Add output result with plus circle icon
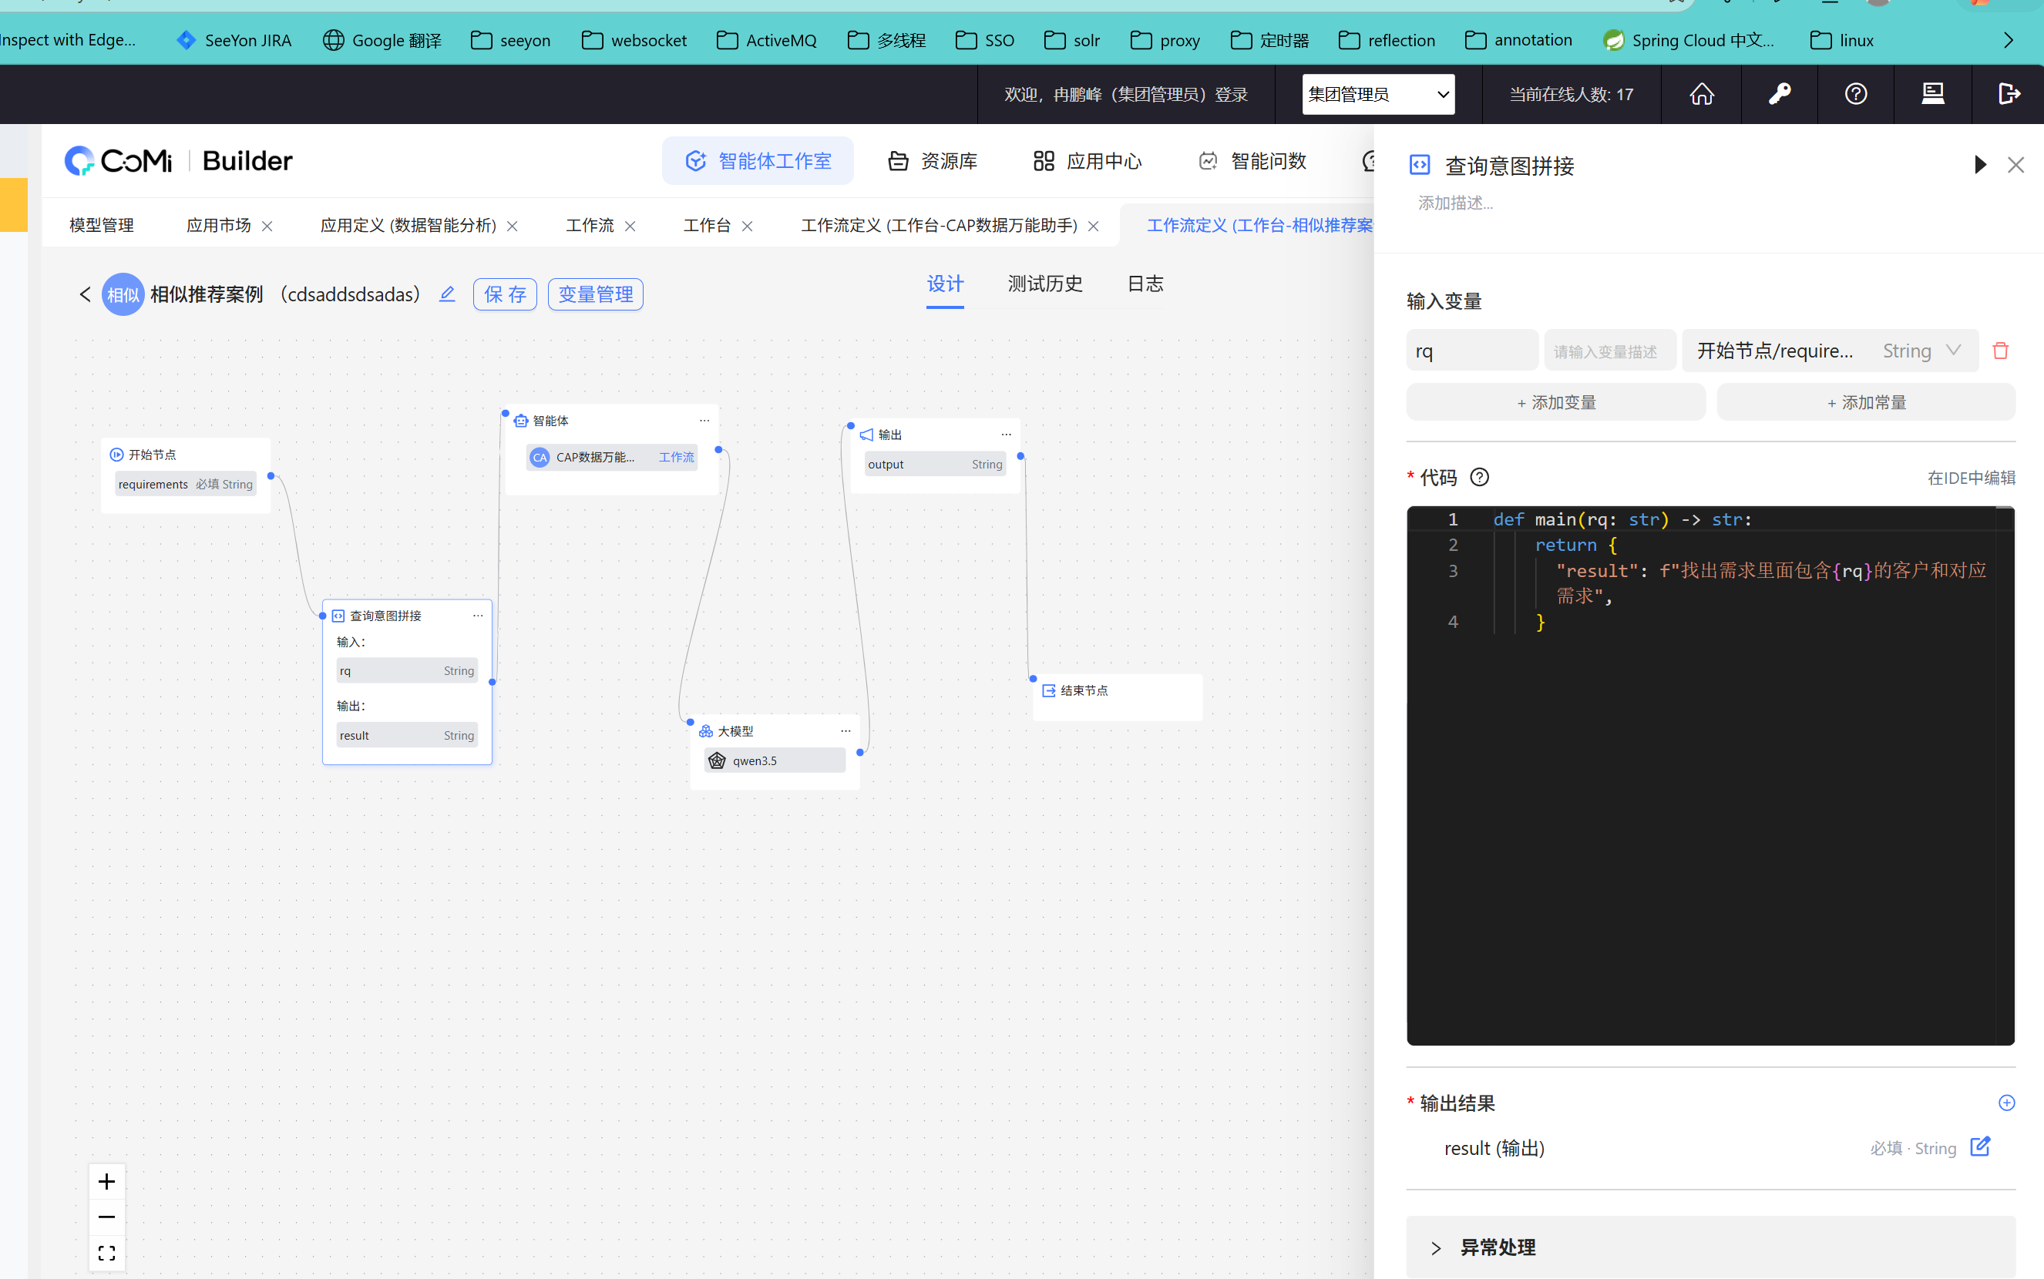 click(x=2006, y=1103)
